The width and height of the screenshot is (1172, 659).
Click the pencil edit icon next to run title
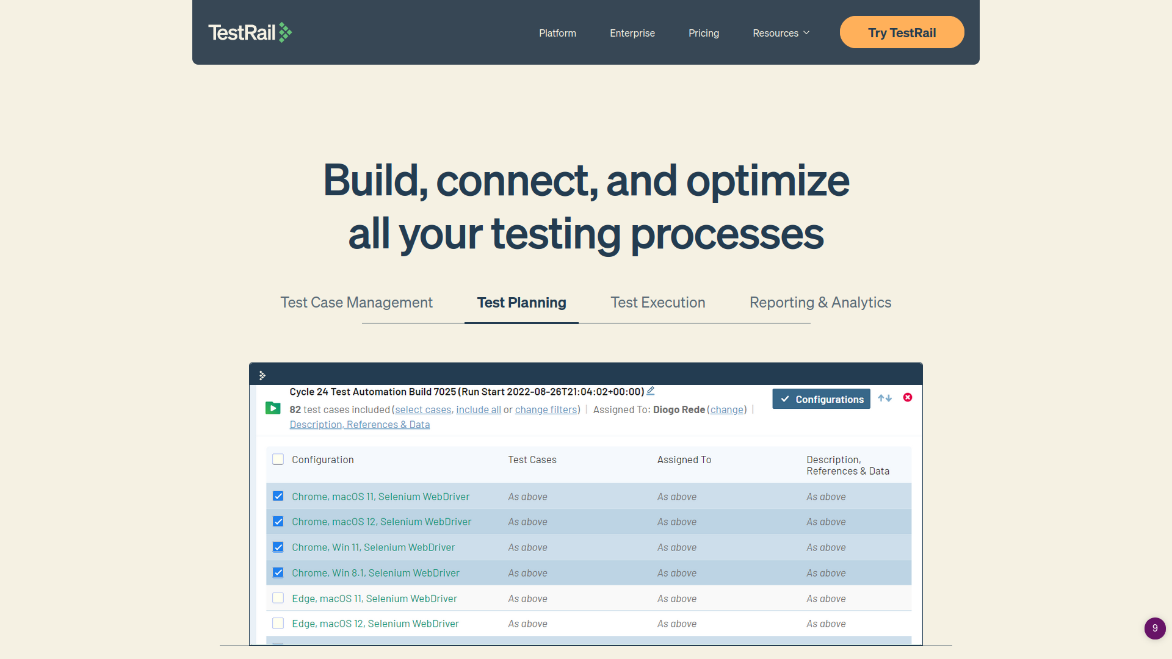(x=651, y=391)
